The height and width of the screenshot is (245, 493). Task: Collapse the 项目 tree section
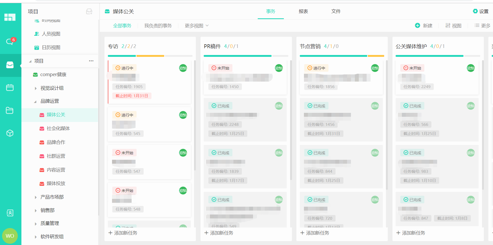[30, 61]
